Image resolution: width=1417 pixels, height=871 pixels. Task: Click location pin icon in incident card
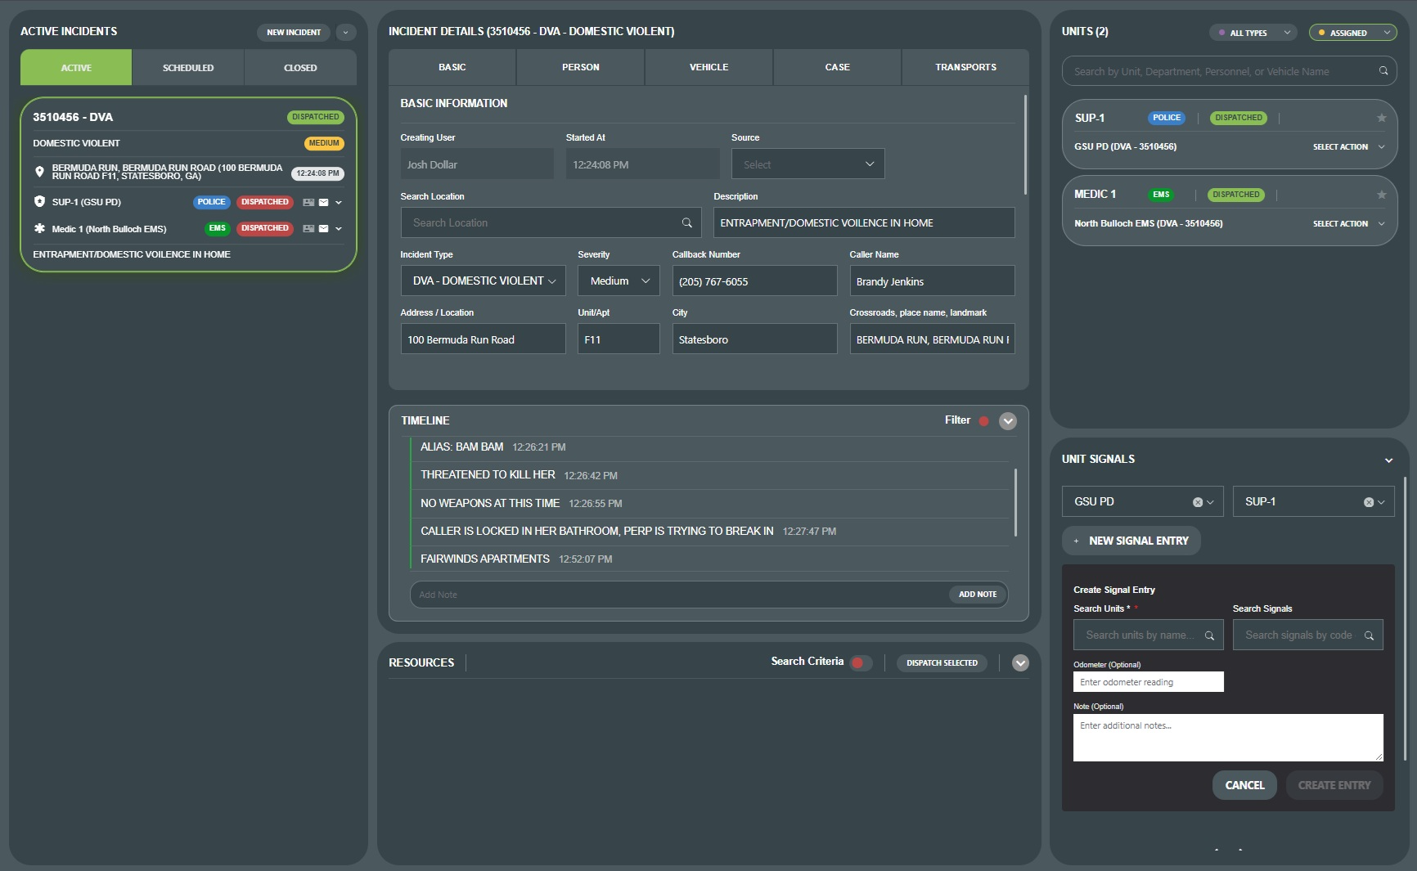(x=39, y=172)
